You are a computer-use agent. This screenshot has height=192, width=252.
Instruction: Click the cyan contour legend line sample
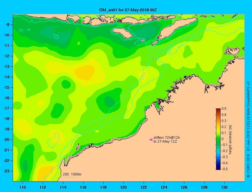click(69, 177)
